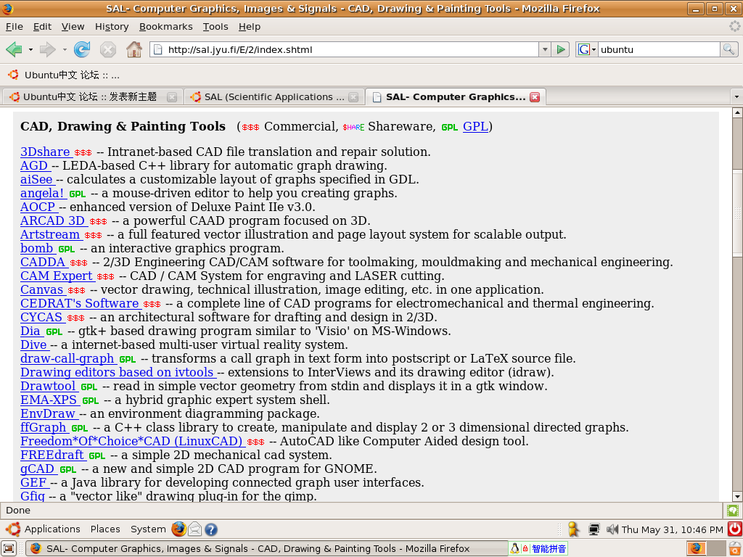Open the ARCAD 3D link
This screenshot has height=557, width=743.
[52, 220]
